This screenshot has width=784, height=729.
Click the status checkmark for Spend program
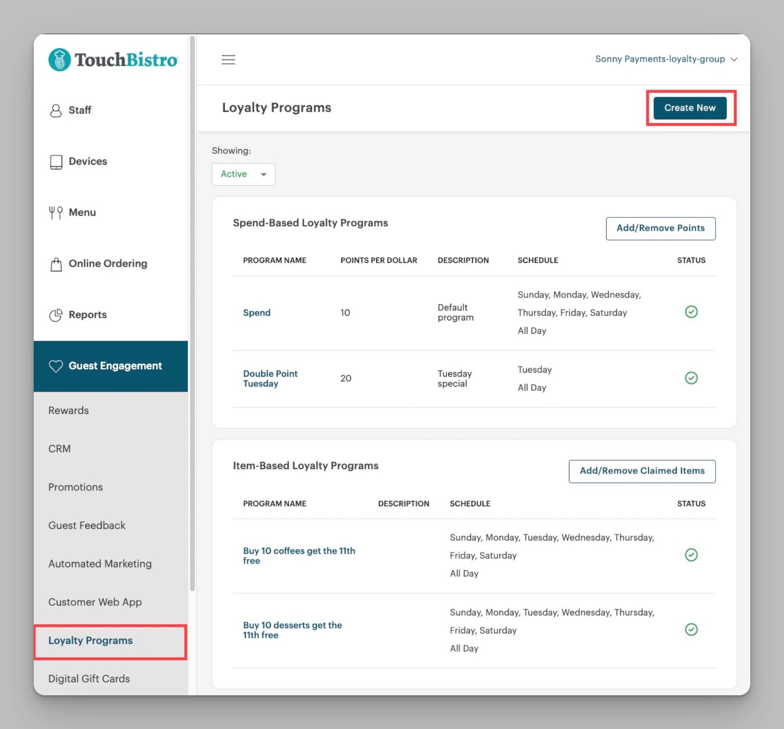pos(691,312)
